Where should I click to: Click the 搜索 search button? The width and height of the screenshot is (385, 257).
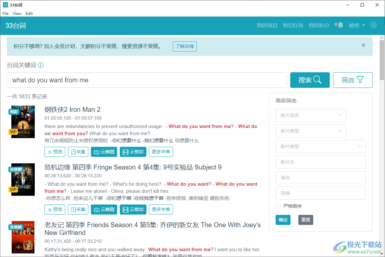(x=310, y=80)
